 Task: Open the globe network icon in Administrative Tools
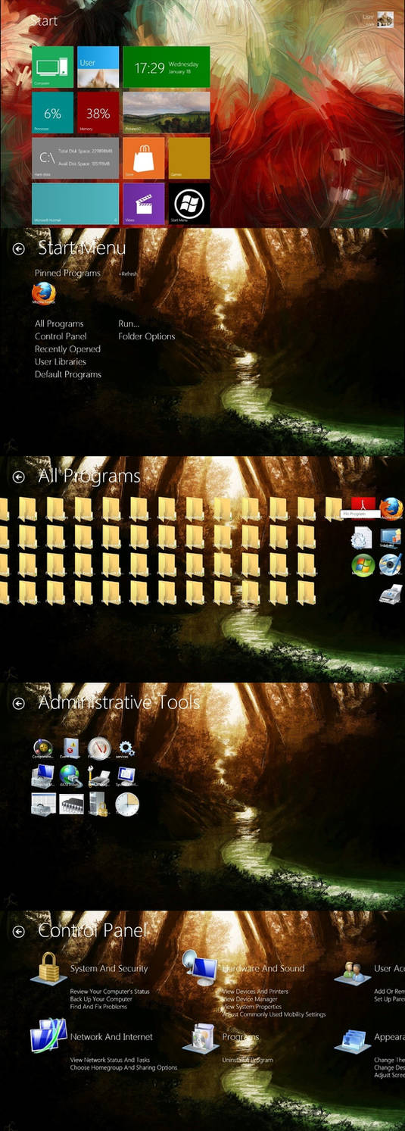coord(71,776)
